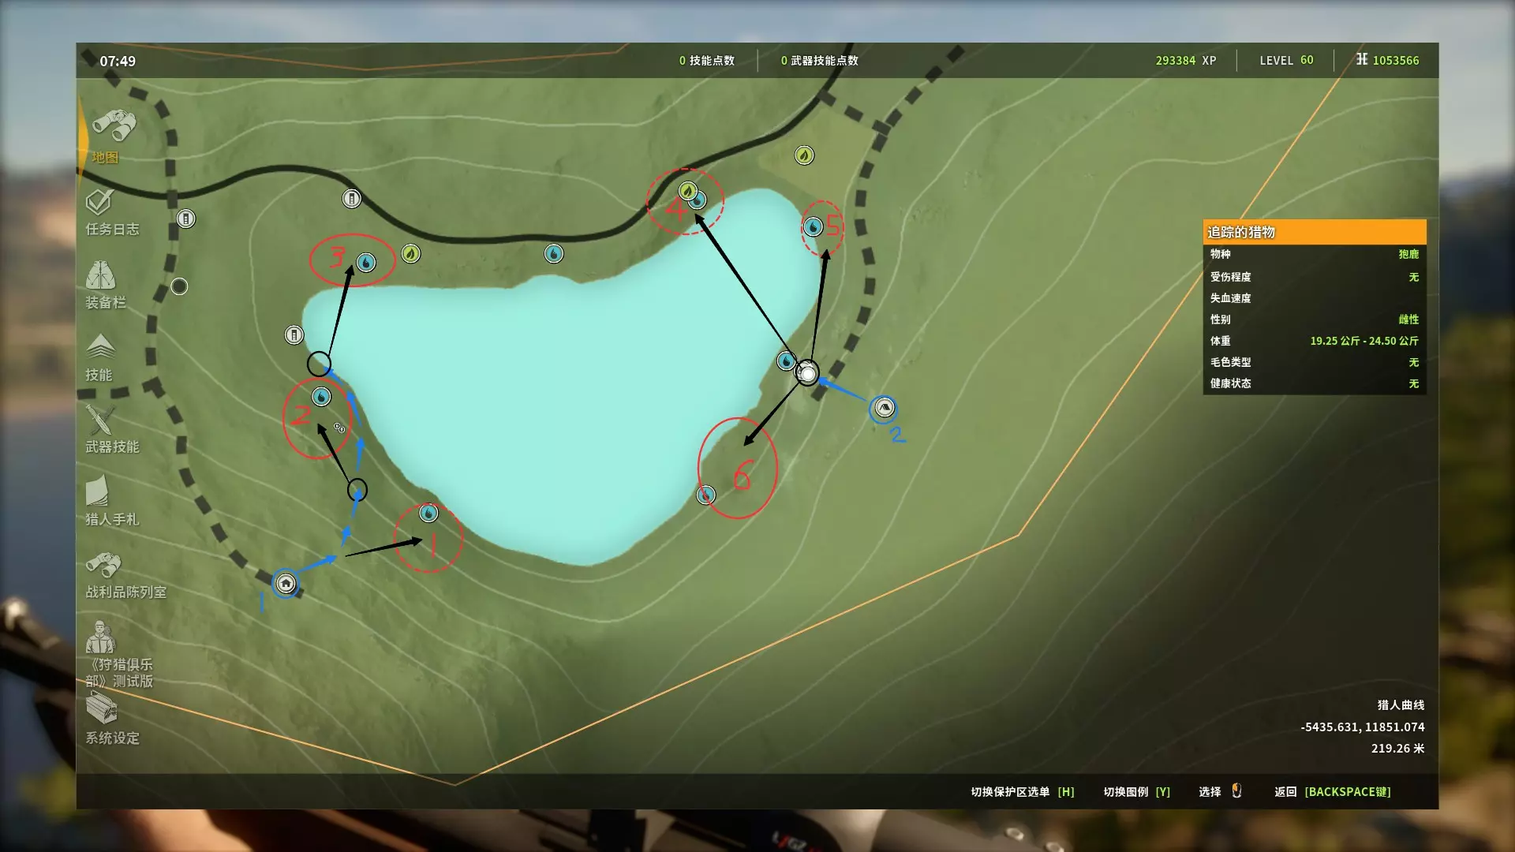The image size is (1515, 852).
Task: Click the water-drop marker in red circle 5
Action: point(813,227)
